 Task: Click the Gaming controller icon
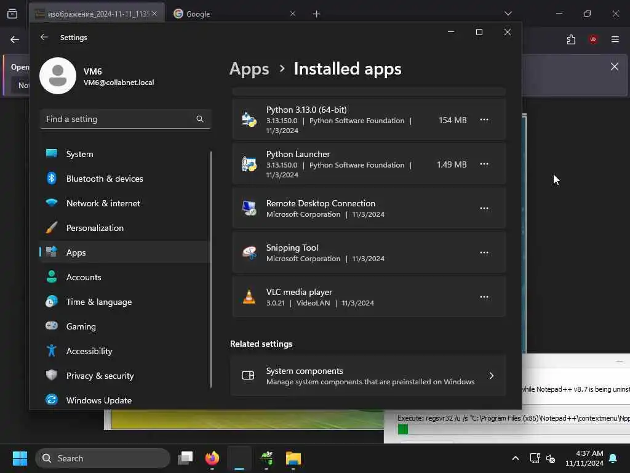pyautogui.click(x=52, y=325)
